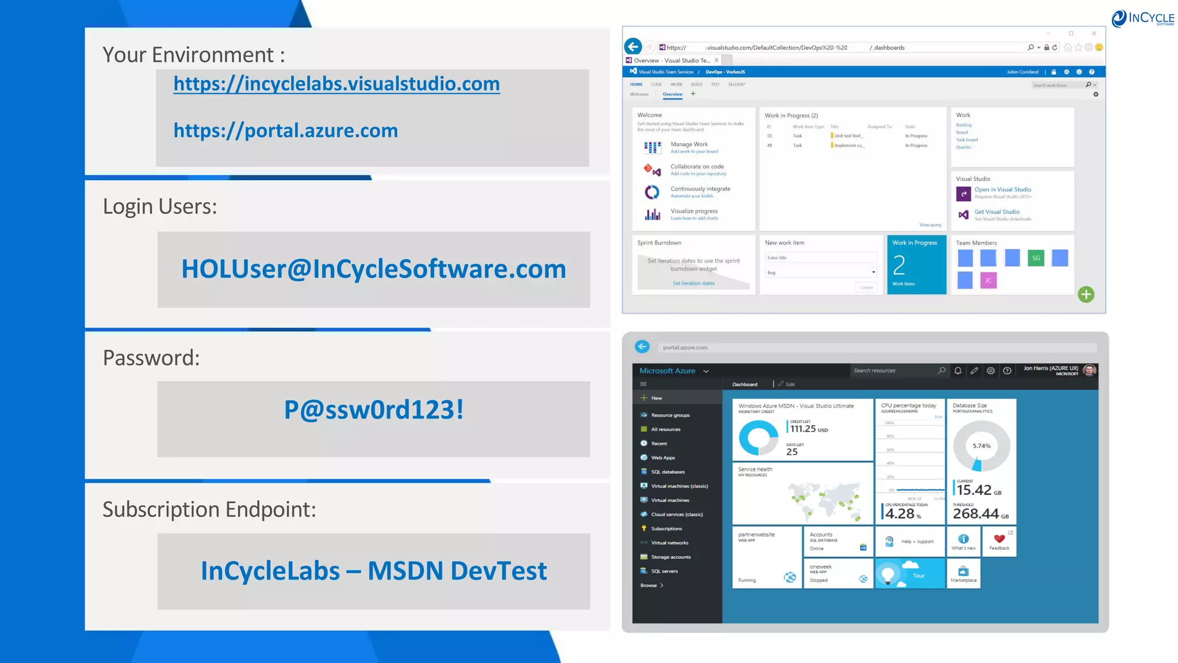Click the Continuously integrate icon
This screenshot has width=1178, height=663.
click(652, 192)
